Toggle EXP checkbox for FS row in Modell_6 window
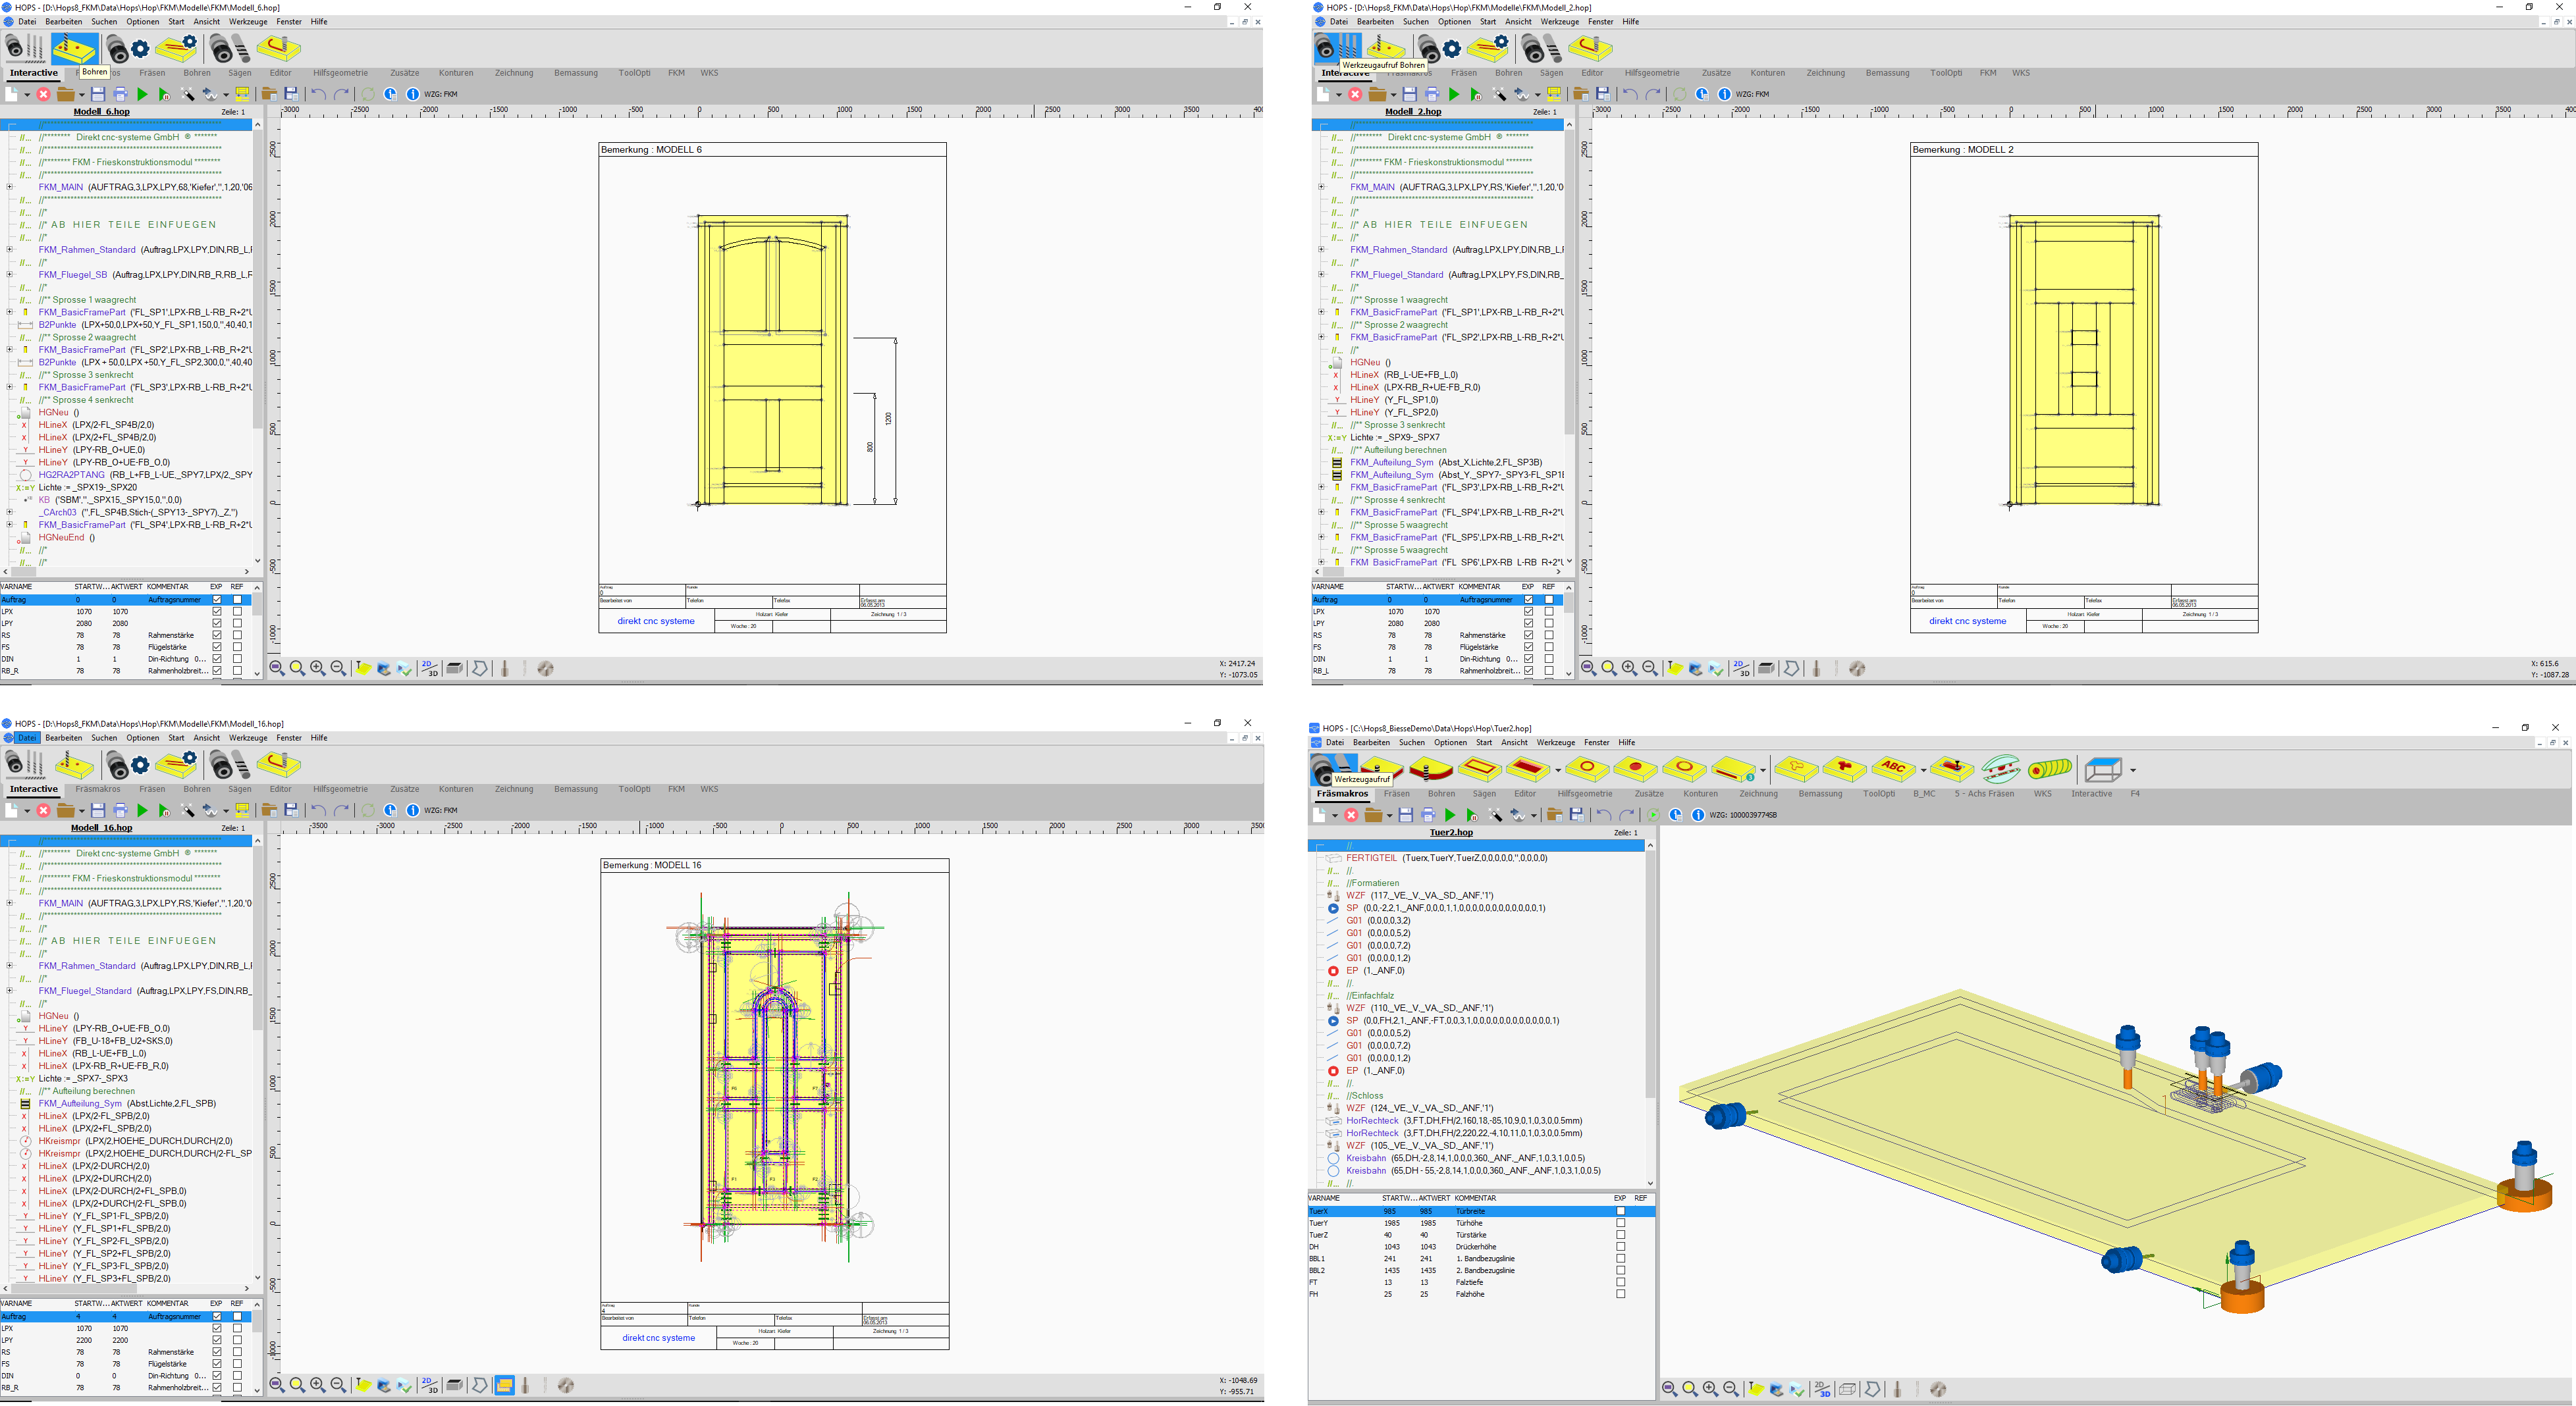The image size is (2576, 1406). coord(217,648)
